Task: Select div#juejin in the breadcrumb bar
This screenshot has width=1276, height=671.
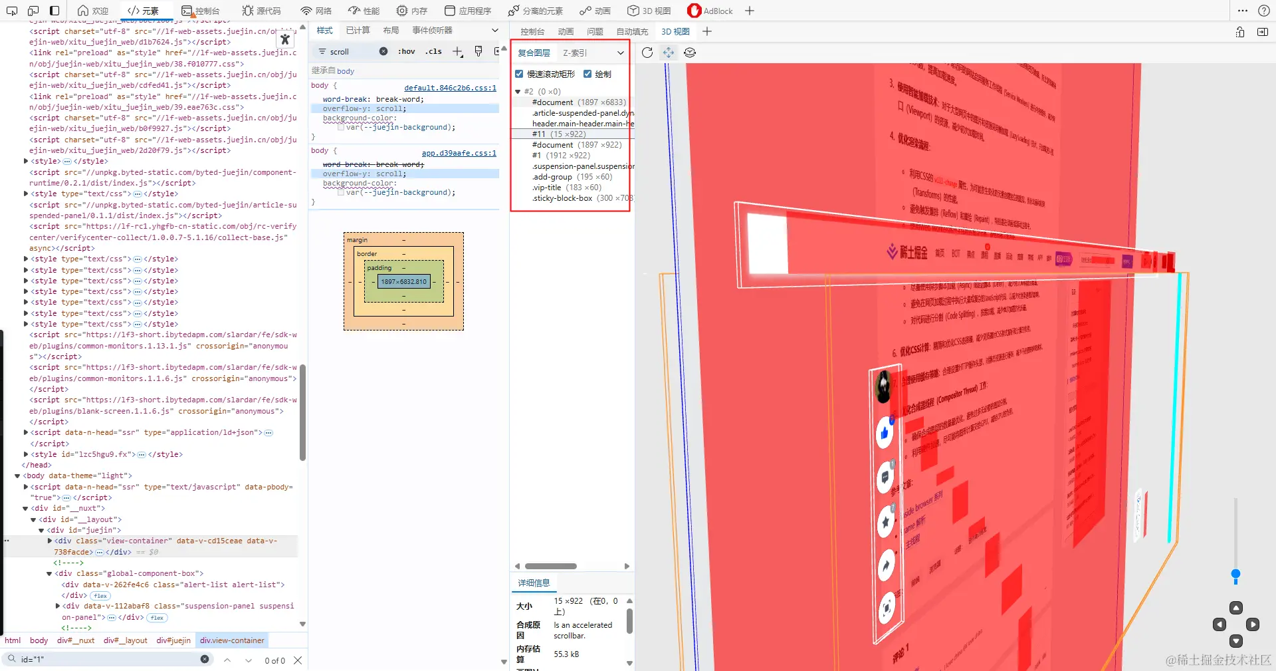Action: (x=173, y=640)
